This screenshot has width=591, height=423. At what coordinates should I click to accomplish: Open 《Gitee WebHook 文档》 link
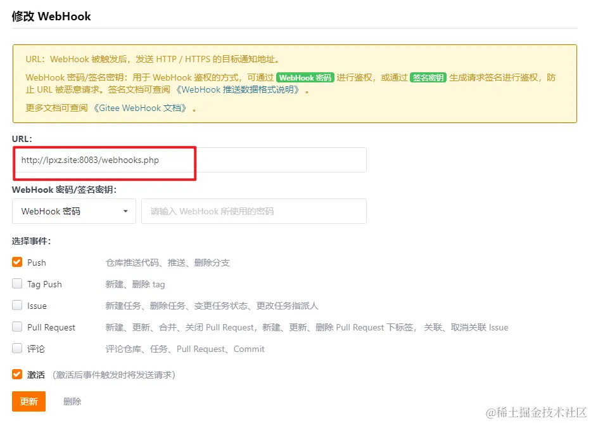[140, 108]
